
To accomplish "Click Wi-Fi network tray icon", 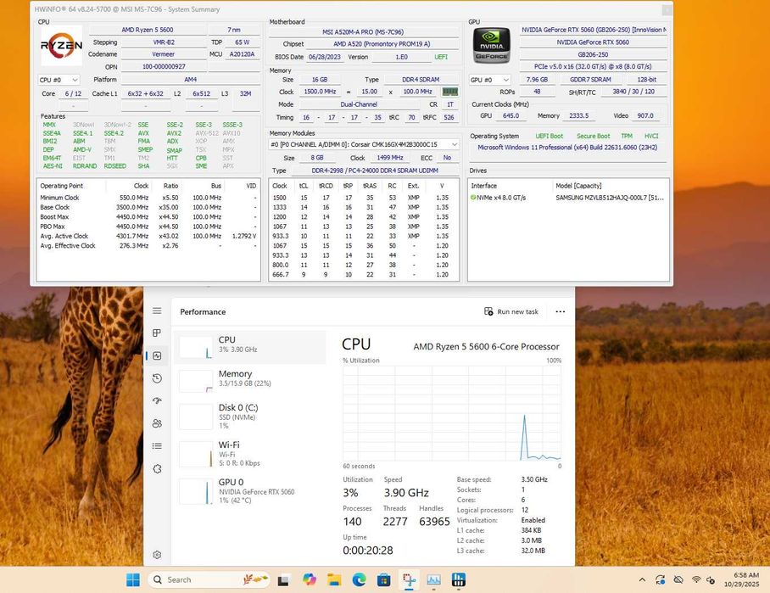I will tap(696, 579).
